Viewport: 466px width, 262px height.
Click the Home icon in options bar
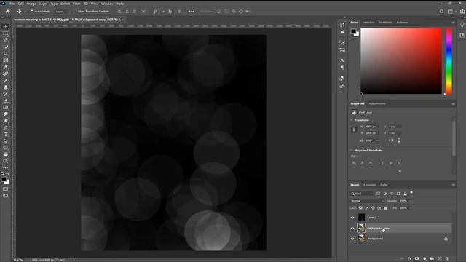pos(8,12)
